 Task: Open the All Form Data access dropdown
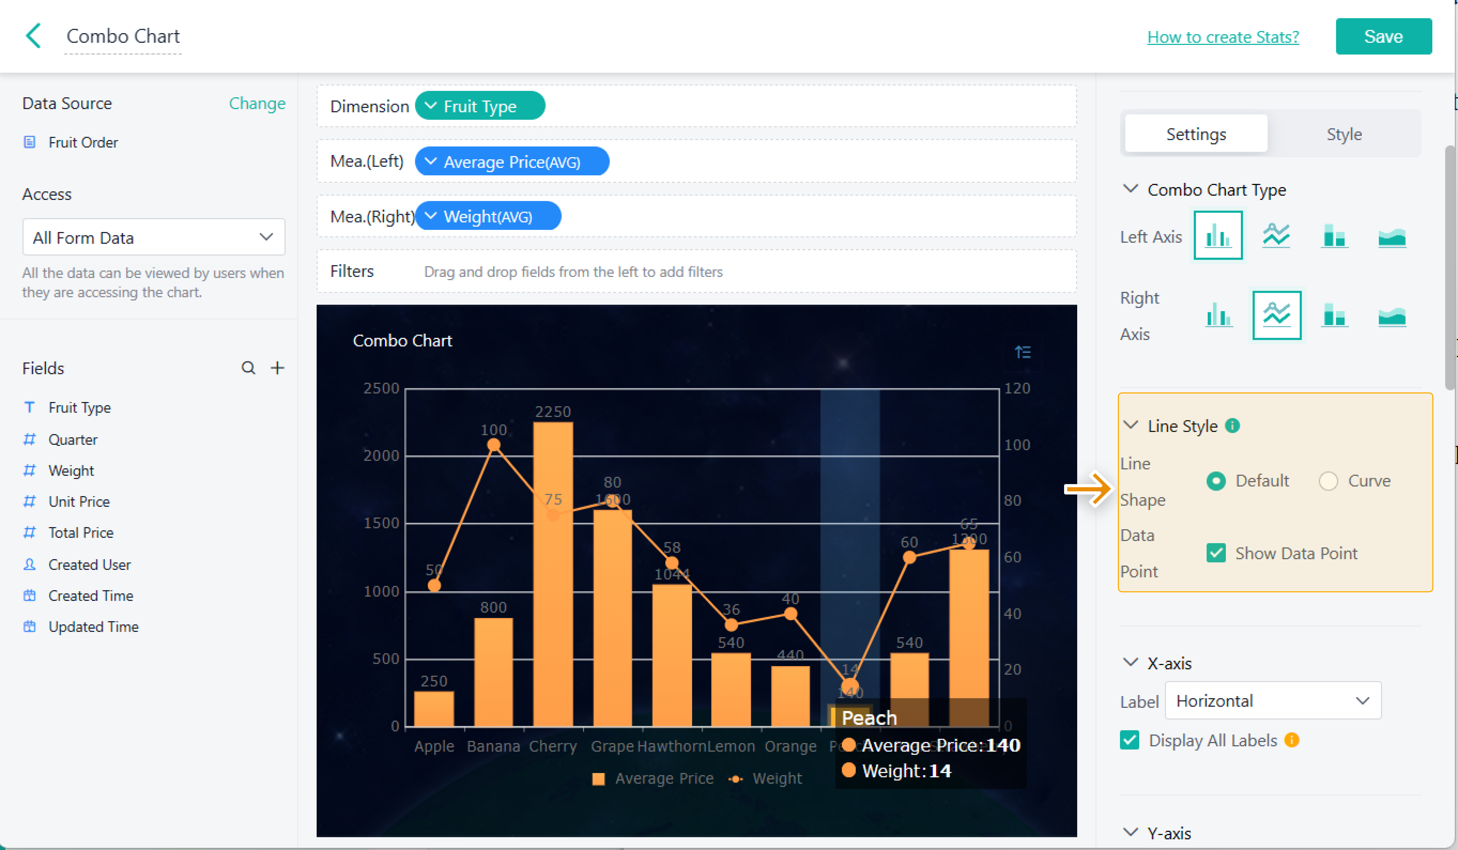click(153, 237)
